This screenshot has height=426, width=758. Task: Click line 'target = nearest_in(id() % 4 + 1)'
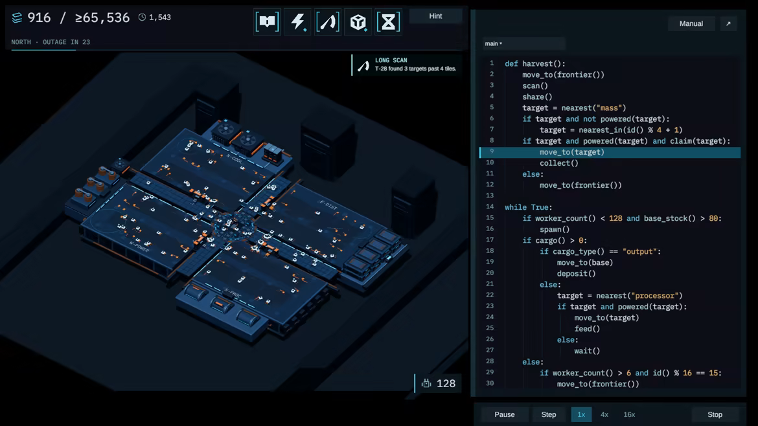click(x=611, y=130)
